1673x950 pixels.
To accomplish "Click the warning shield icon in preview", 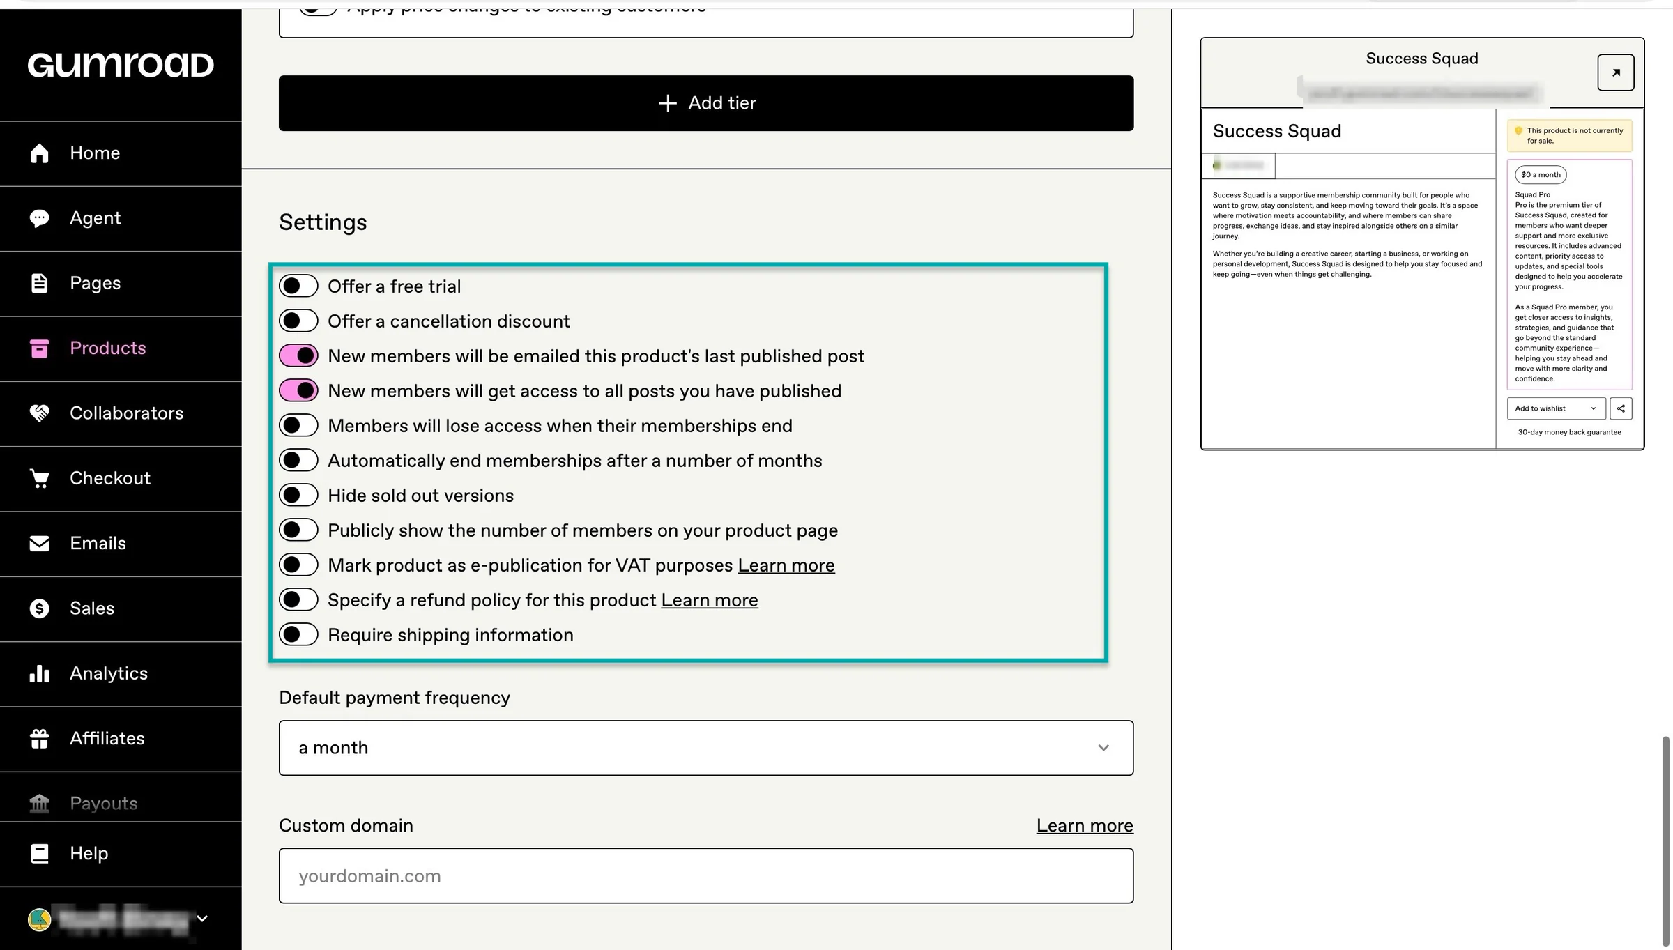I will click(1518, 130).
